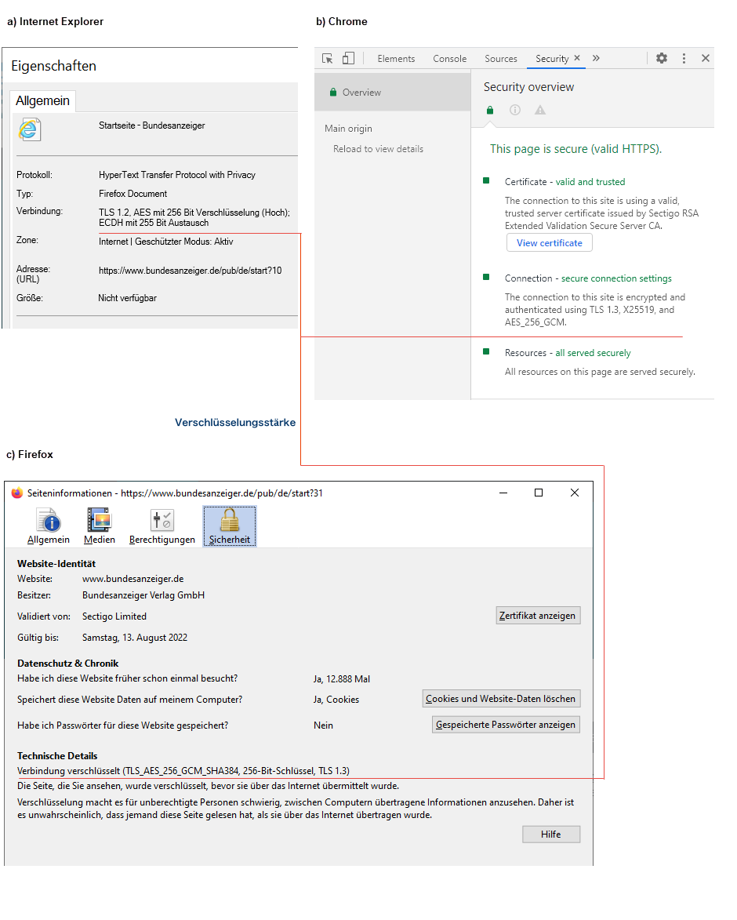Click the 'Nein' saved passwords value
The image size is (737, 920).
(x=323, y=725)
